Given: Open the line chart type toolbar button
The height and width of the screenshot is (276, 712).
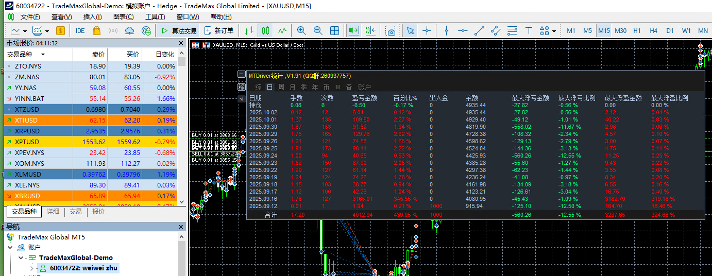Looking at the screenshot, I should (x=15, y=31).
